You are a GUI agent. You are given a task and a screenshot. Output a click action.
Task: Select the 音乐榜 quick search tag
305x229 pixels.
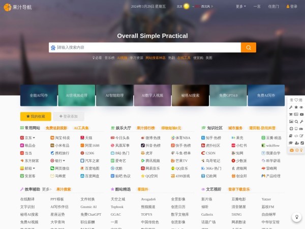[x=109, y=58]
